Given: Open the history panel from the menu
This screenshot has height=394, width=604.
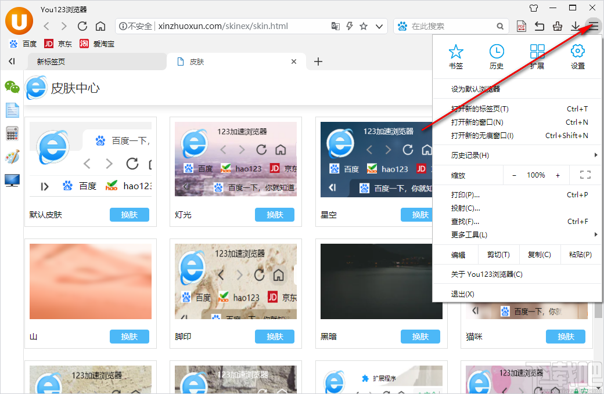Looking at the screenshot, I should tap(496, 55).
